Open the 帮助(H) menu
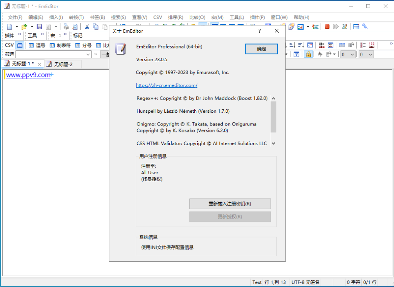 click(301, 17)
